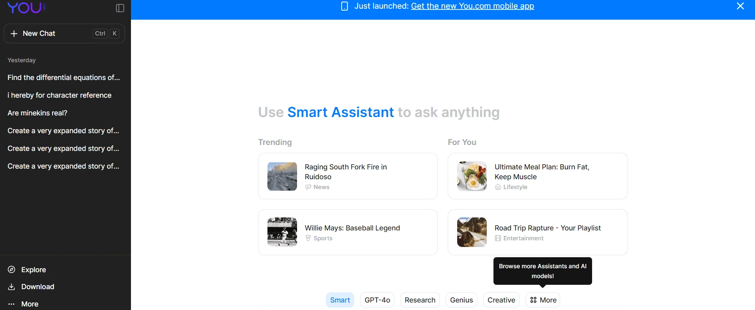Select the Smart assistant mode
This screenshot has width=755, height=310.
[340, 300]
